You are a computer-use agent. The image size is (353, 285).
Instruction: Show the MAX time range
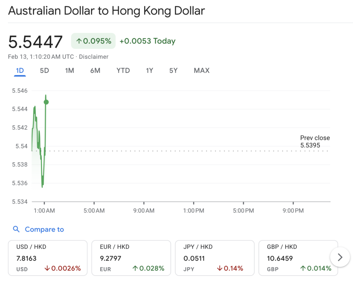202,70
